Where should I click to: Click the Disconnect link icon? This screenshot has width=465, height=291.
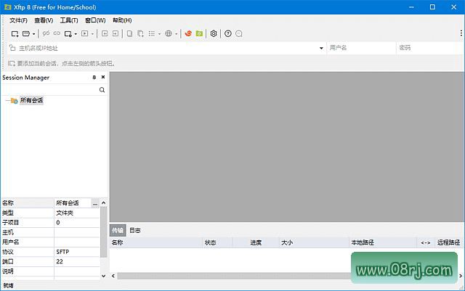(46, 33)
